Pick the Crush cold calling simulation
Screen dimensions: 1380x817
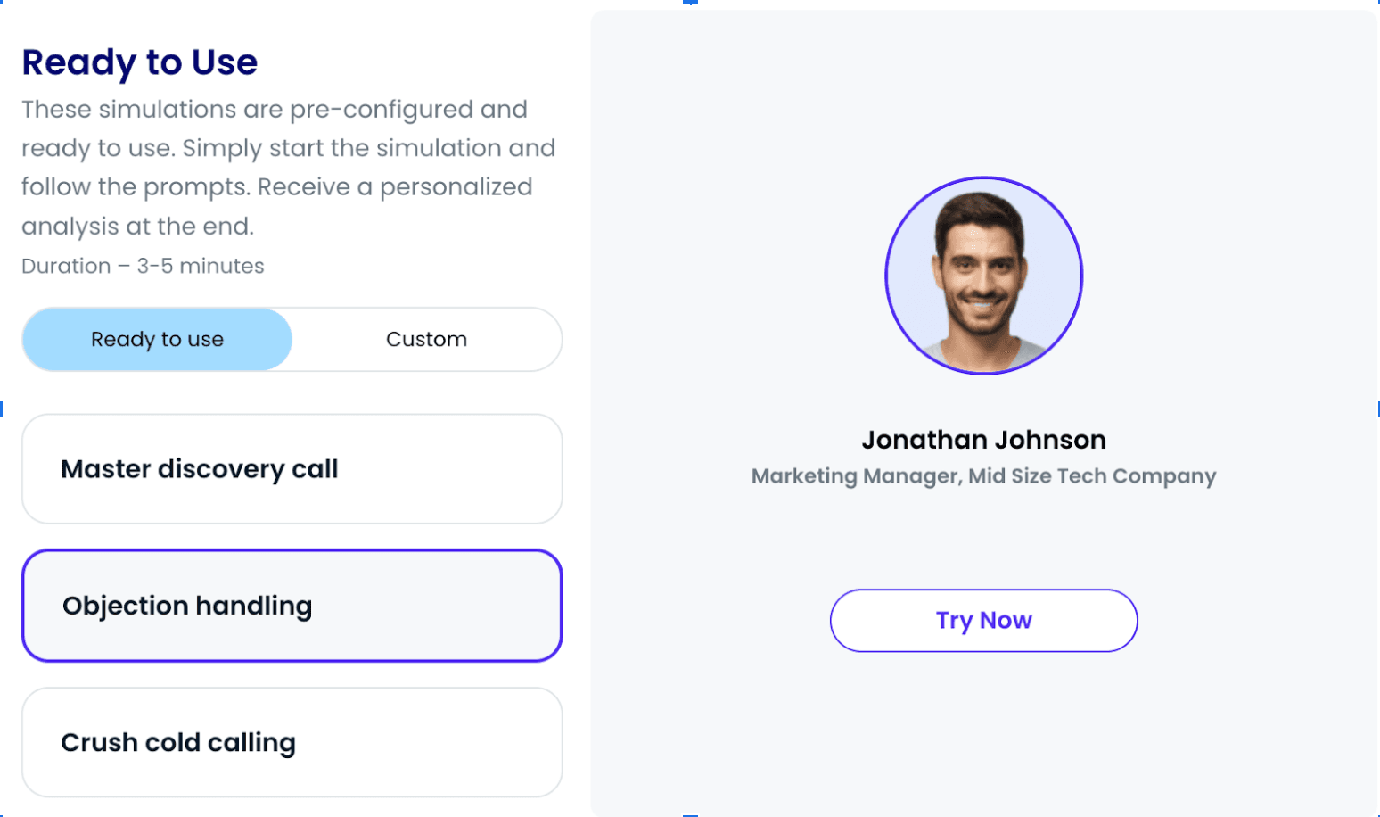(x=292, y=742)
